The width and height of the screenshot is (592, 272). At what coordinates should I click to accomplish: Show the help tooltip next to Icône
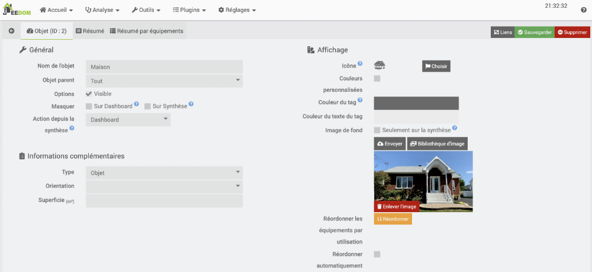pyautogui.click(x=360, y=63)
